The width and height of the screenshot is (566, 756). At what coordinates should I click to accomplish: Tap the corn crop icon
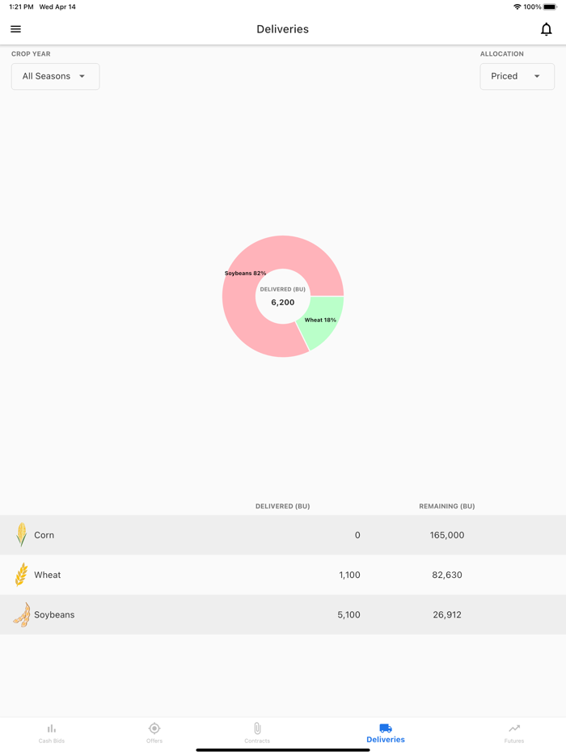pos(22,535)
